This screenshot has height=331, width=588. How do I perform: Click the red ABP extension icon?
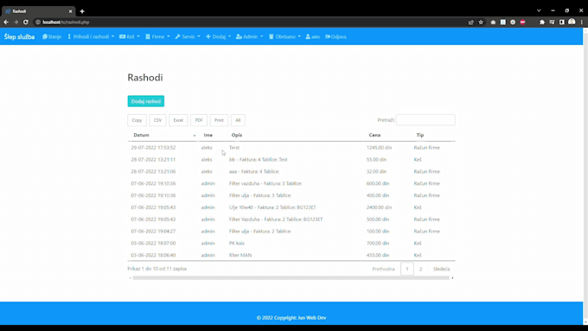click(523, 22)
